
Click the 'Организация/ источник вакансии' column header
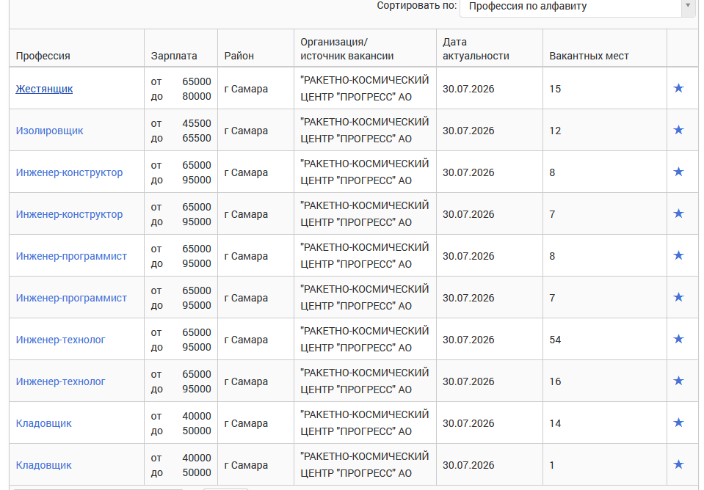[x=347, y=49]
